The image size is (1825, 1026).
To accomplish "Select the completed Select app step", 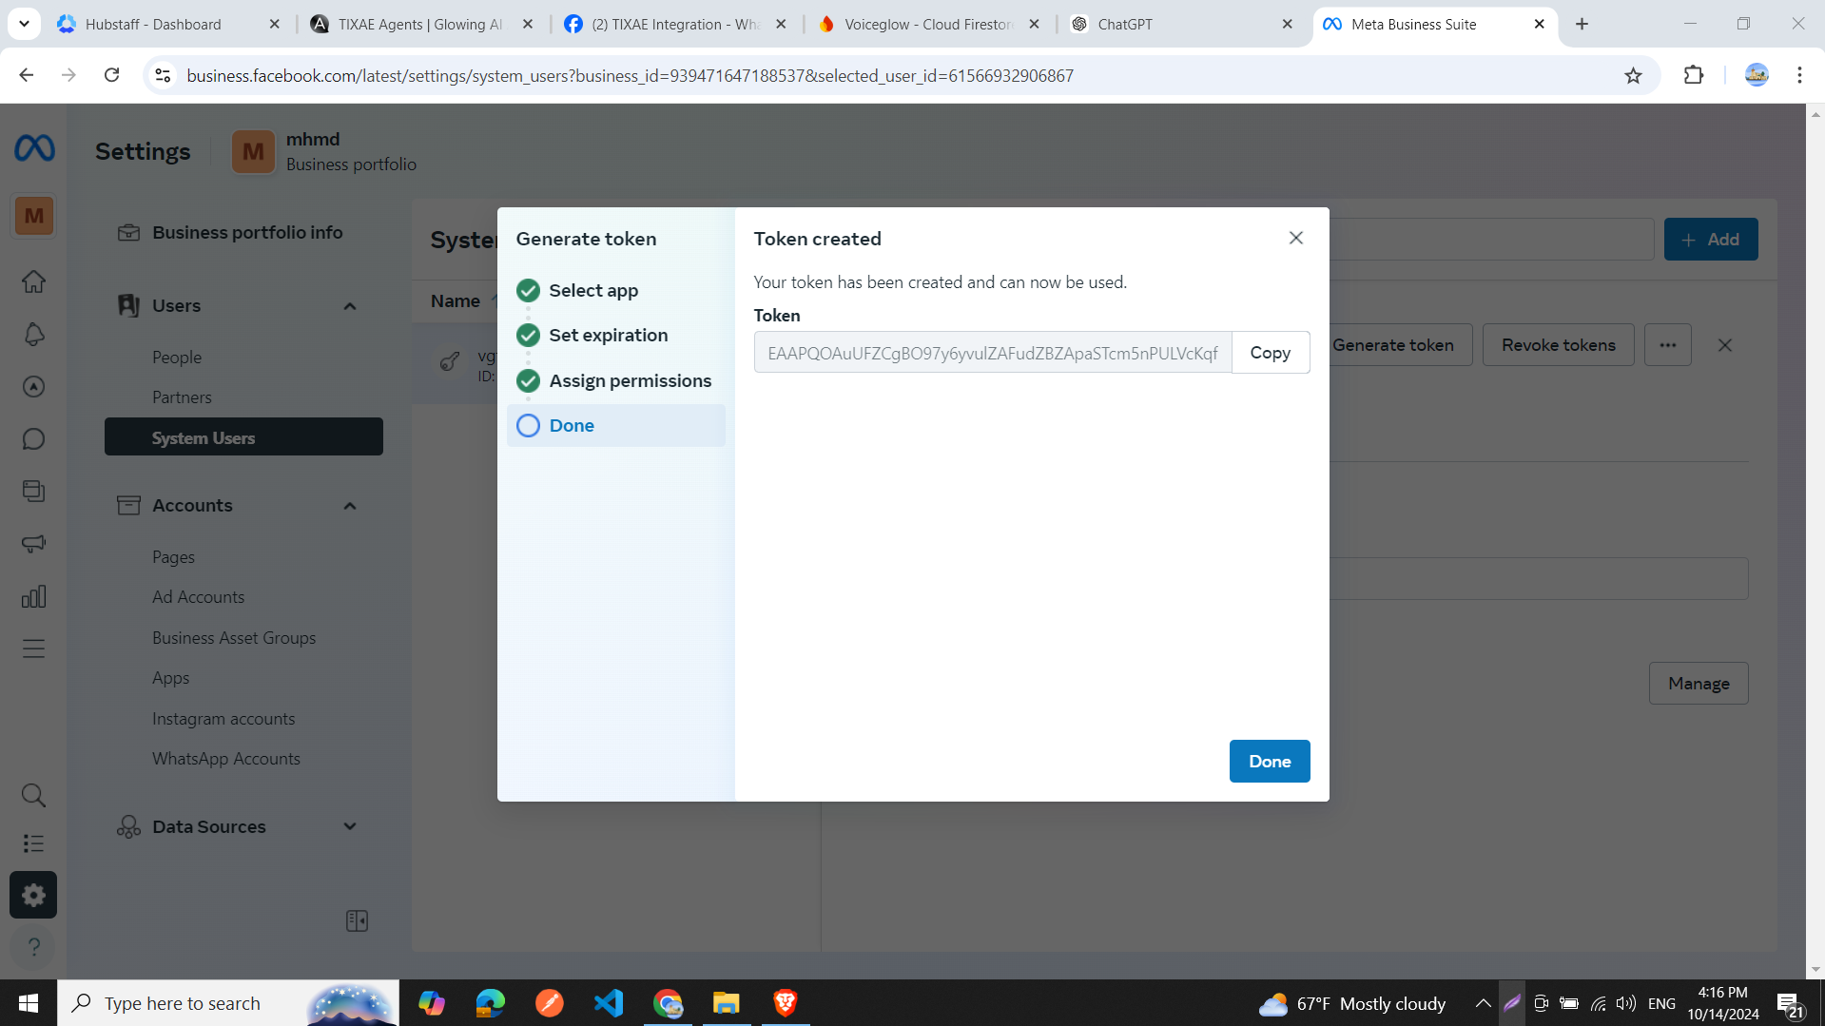I will (528, 290).
